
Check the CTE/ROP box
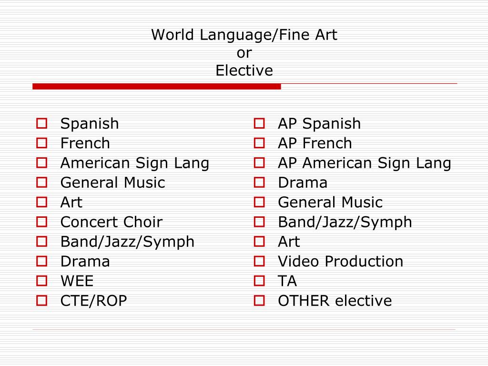(42, 301)
